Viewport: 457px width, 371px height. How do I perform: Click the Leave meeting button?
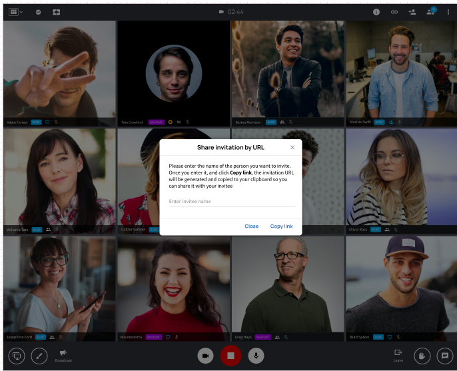point(398,356)
